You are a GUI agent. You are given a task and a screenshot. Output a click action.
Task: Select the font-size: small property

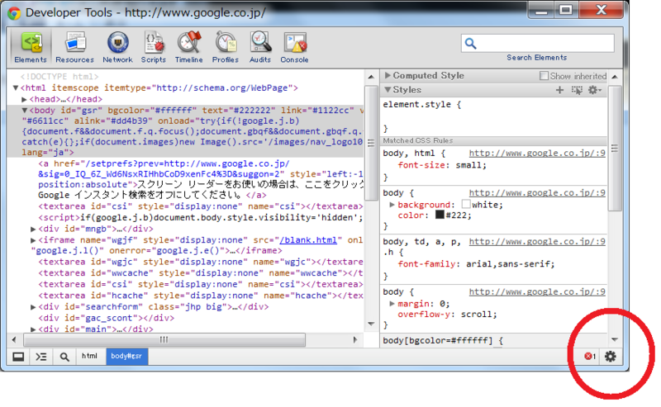(x=442, y=165)
